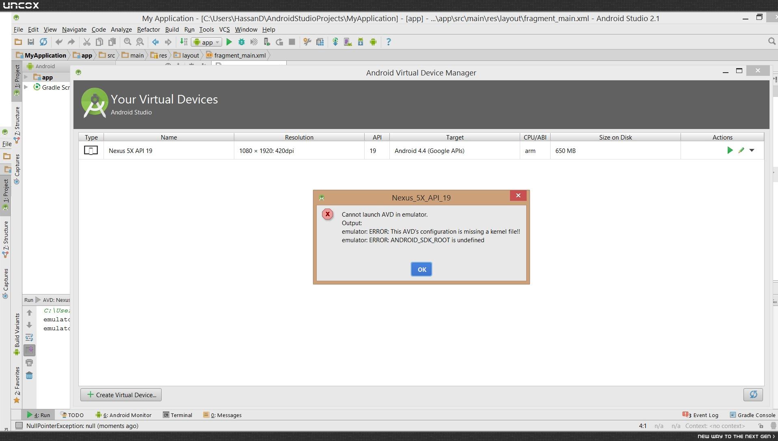The image size is (778, 441).
Task: Click the Replace toolbar icon
Action: pos(140,42)
